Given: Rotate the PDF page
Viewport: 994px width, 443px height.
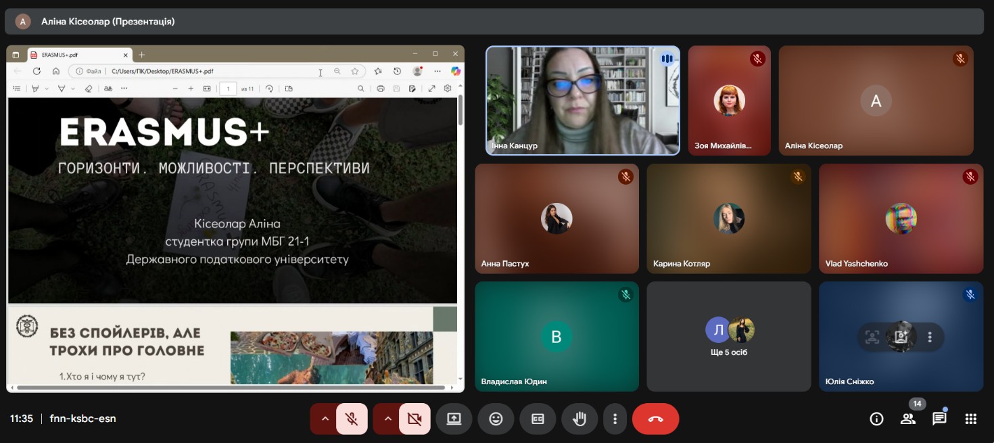Looking at the screenshot, I should pyautogui.click(x=269, y=89).
